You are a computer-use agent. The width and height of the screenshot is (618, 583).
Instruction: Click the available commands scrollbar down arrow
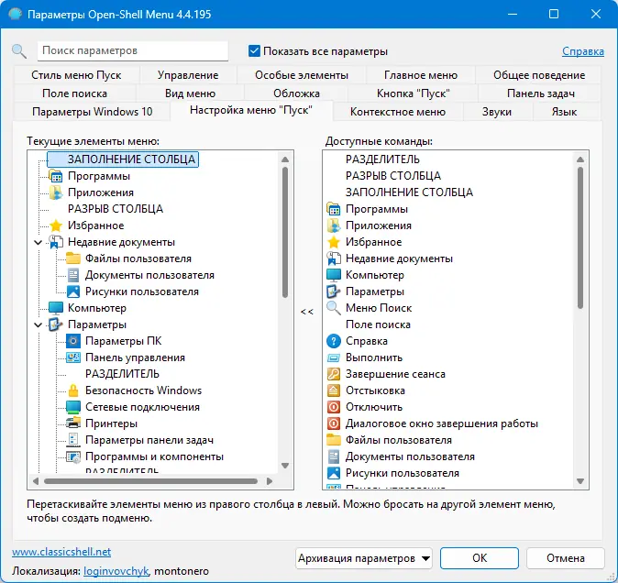click(x=580, y=481)
